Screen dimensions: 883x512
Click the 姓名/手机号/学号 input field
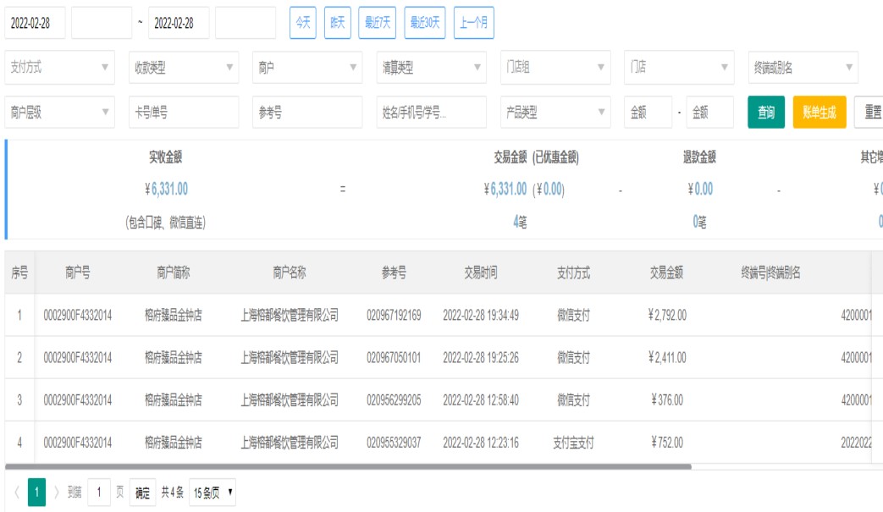click(431, 113)
